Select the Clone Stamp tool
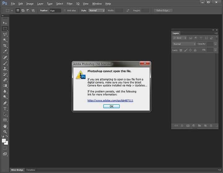The height and width of the screenshot is (173, 223). coord(5,69)
